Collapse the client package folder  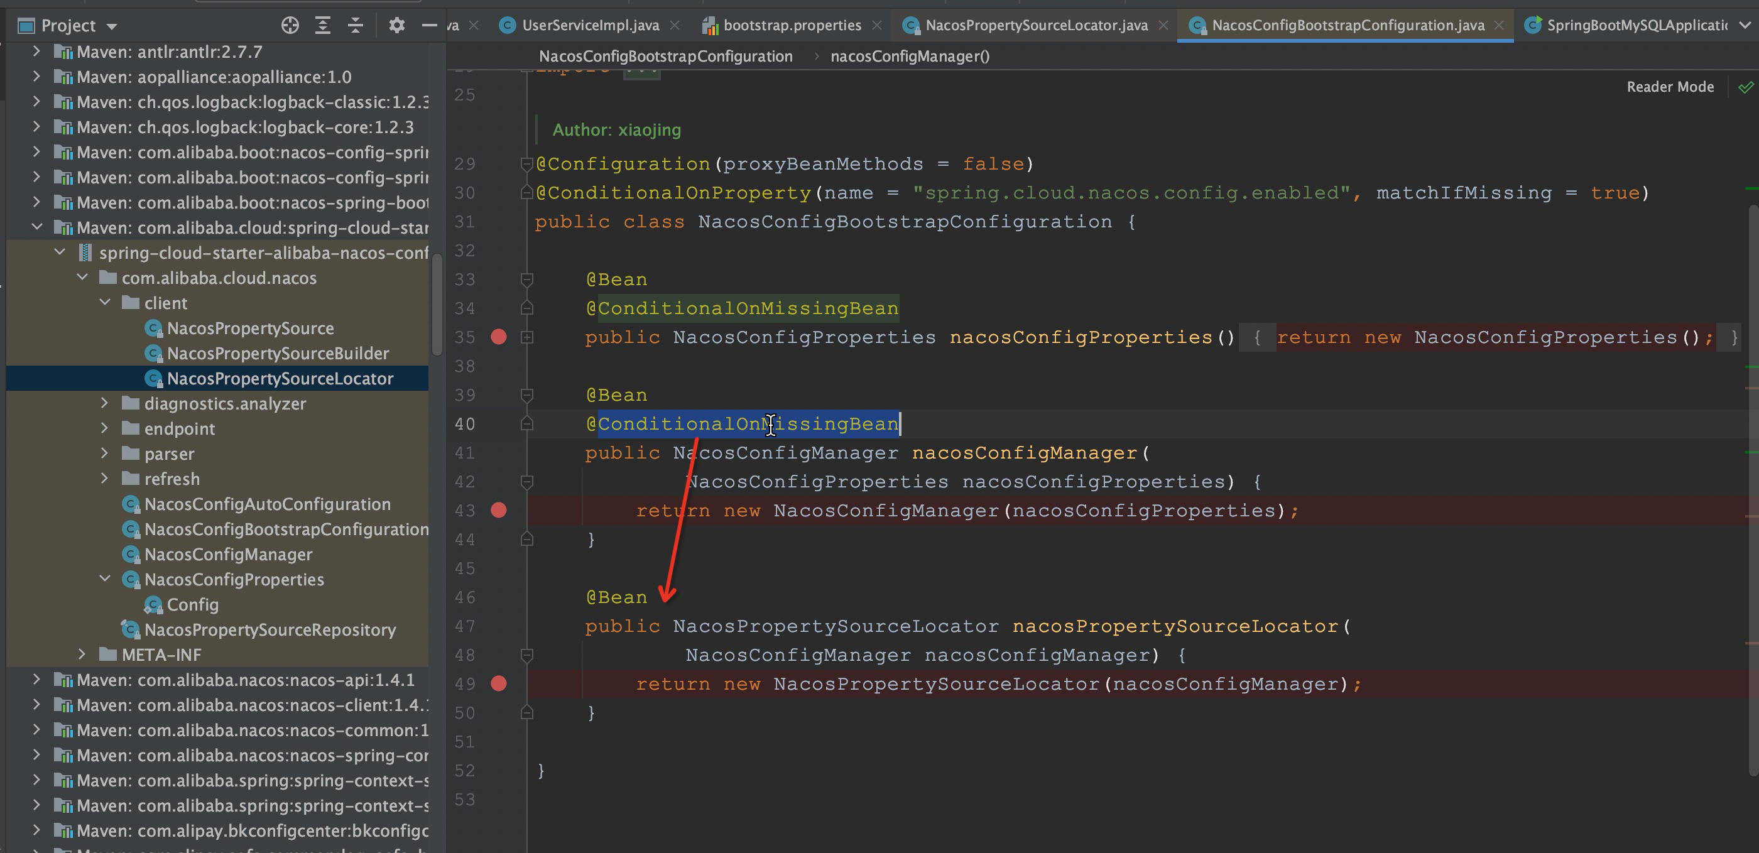coord(105,303)
